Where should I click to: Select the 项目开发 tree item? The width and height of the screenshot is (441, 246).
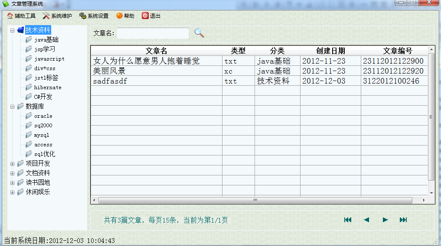click(38, 163)
